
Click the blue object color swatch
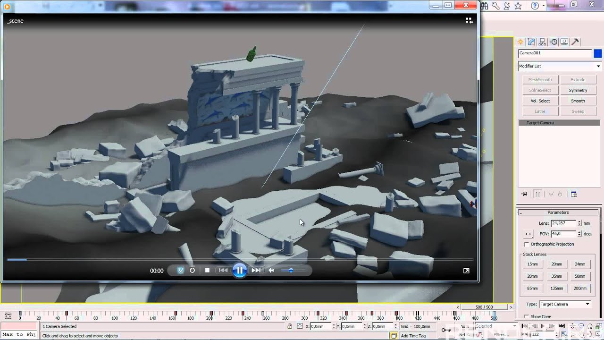[597, 53]
